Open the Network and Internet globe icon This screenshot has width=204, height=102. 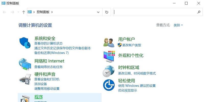pos(25,64)
